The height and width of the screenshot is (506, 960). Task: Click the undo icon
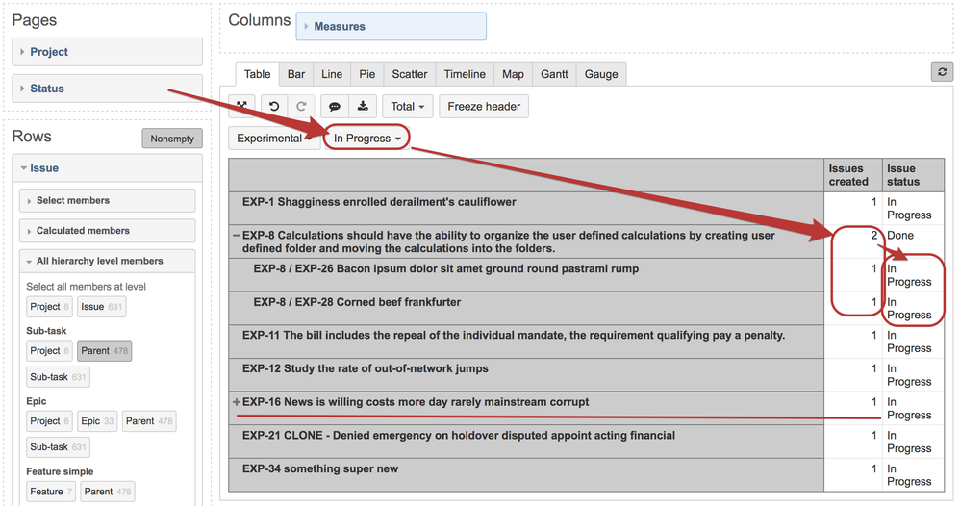click(274, 106)
